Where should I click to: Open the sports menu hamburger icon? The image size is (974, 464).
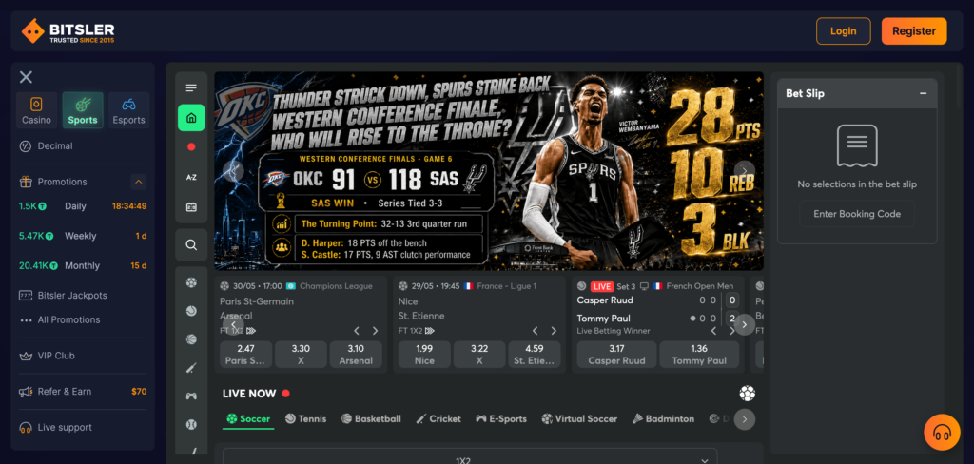coord(191,88)
